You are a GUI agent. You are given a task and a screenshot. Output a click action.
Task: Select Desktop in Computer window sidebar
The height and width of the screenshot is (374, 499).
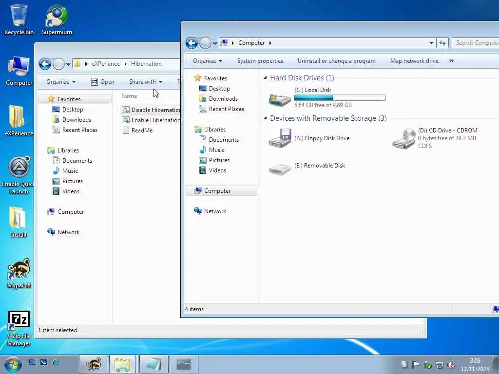[214, 89]
